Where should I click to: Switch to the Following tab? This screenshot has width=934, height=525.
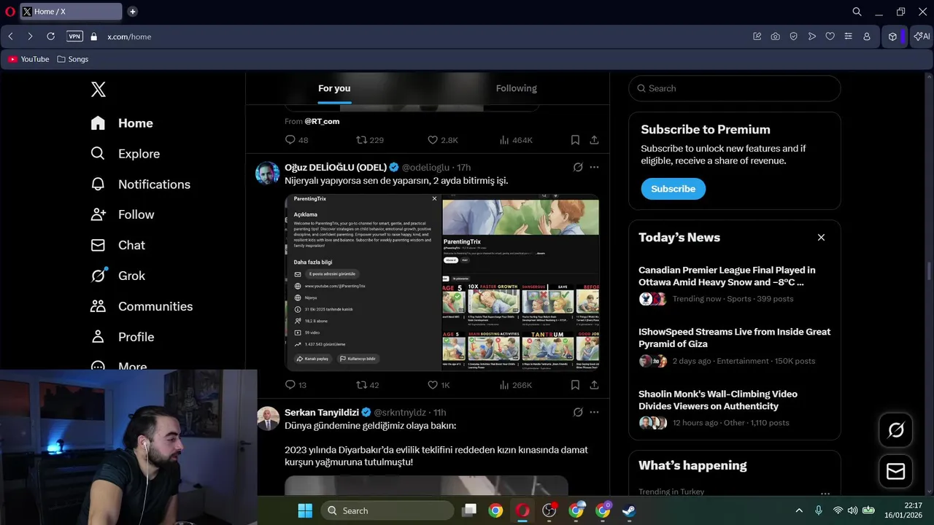(x=516, y=88)
